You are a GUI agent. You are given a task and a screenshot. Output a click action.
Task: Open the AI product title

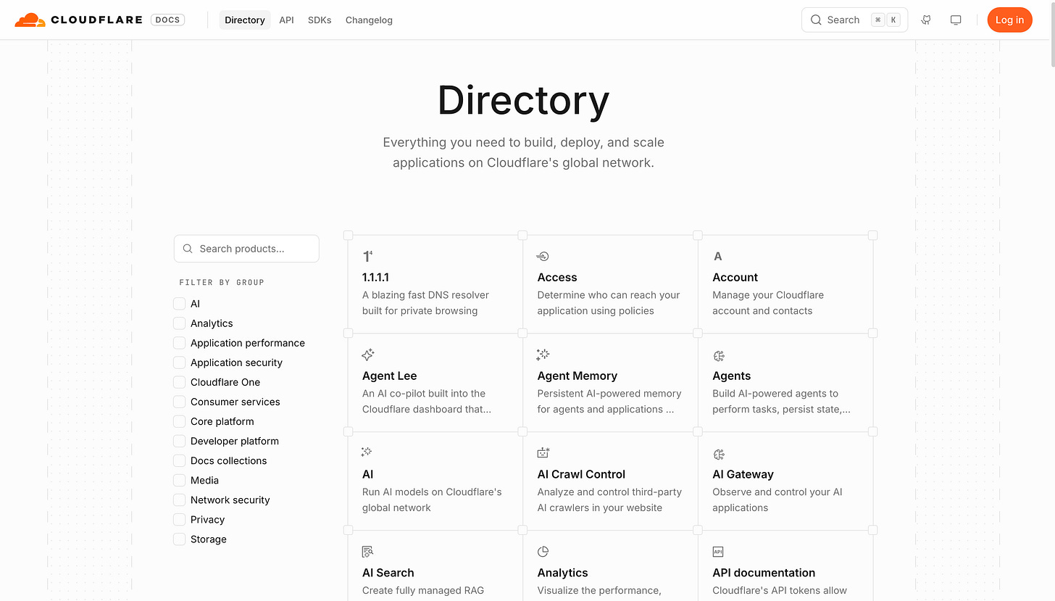pyautogui.click(x=368, y=474)
